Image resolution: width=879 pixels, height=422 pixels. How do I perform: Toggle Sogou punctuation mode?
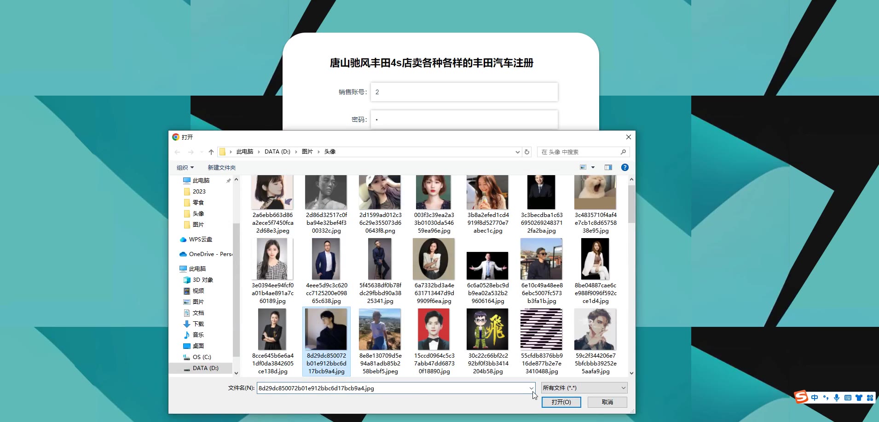(x=826, y=398)
